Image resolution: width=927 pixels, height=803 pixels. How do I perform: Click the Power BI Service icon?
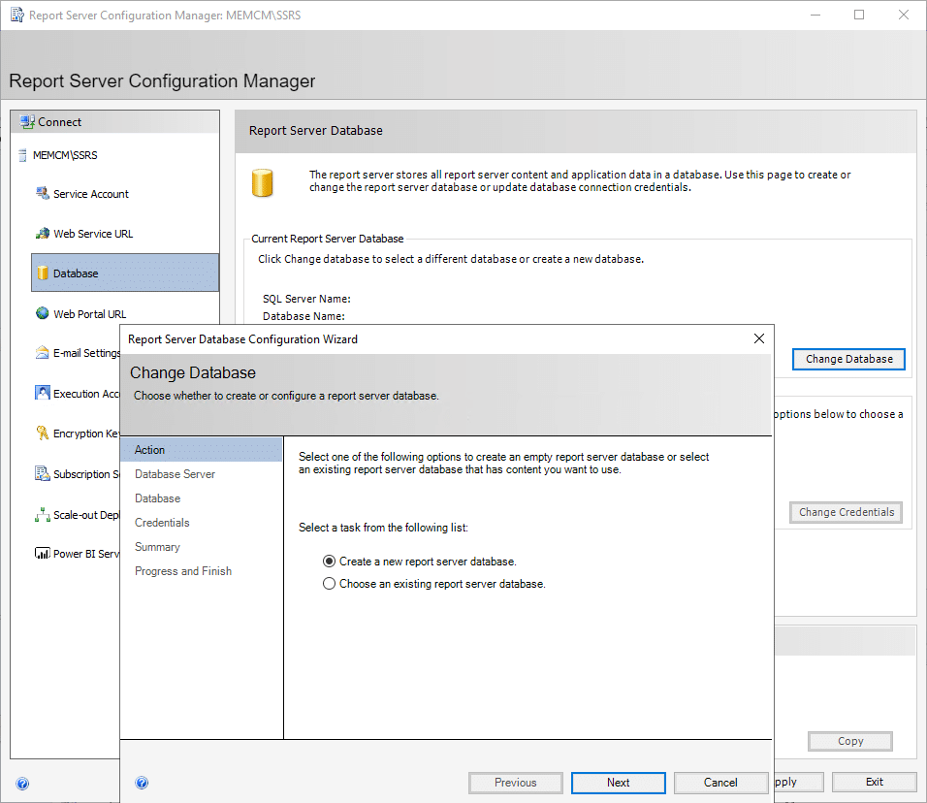(x=43, y=554)
